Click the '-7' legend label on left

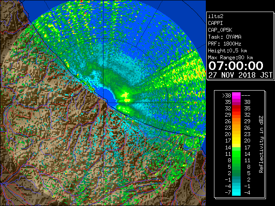(x=228, y=192)
